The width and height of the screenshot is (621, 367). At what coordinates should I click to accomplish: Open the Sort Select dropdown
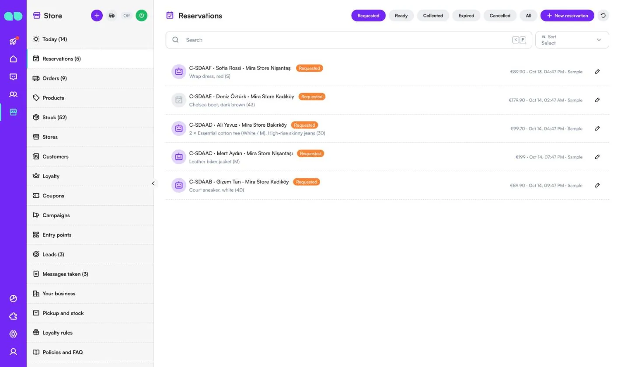(x=572, y=40)
